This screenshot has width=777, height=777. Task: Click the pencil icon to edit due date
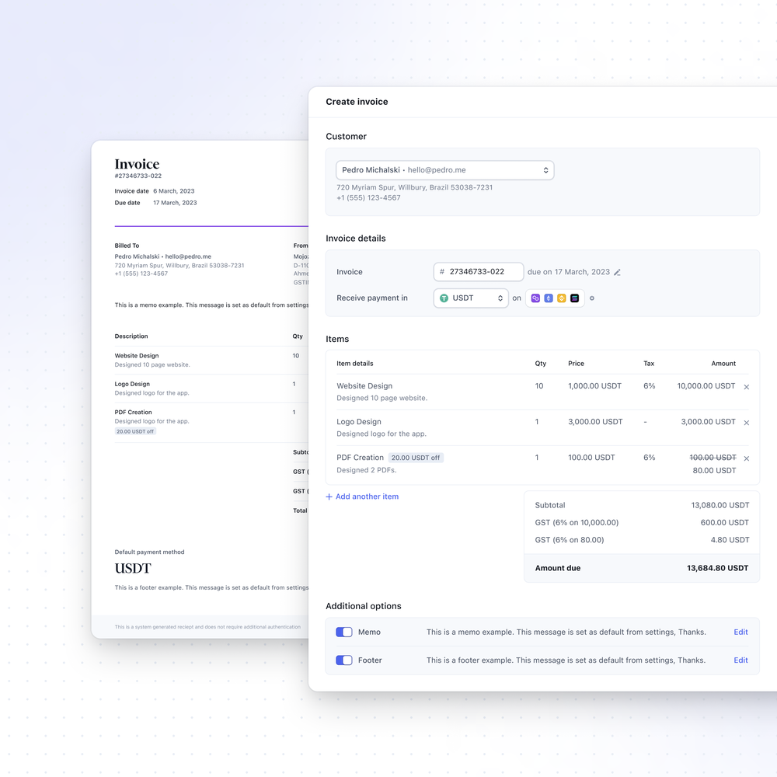pos(618,271)
